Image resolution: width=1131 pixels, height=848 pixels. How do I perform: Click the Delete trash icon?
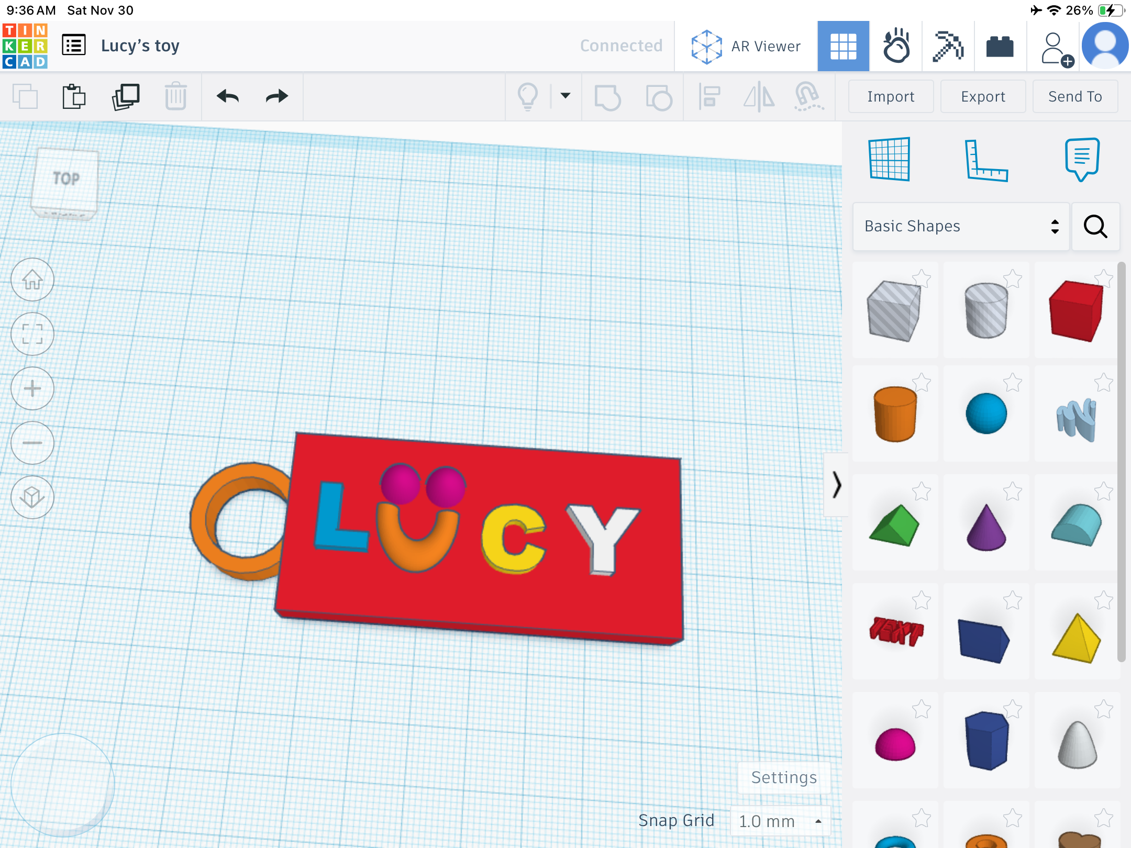[x=176, y=96]
